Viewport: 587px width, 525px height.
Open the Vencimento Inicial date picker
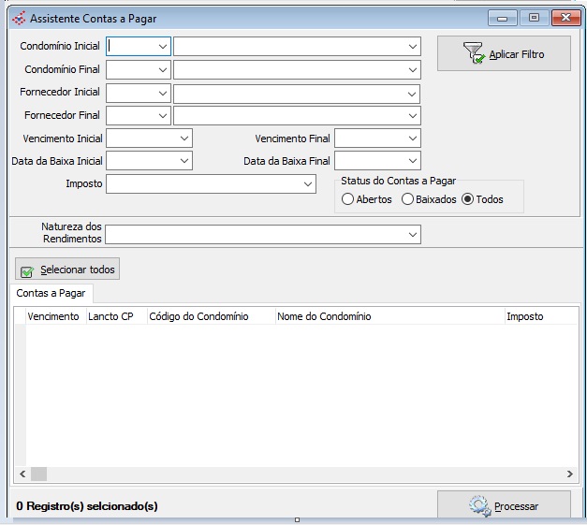(x=184, y=139)
